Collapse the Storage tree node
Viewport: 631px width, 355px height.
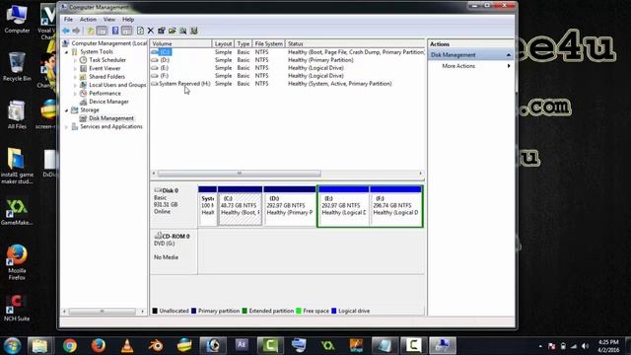[x=66, y=109]
